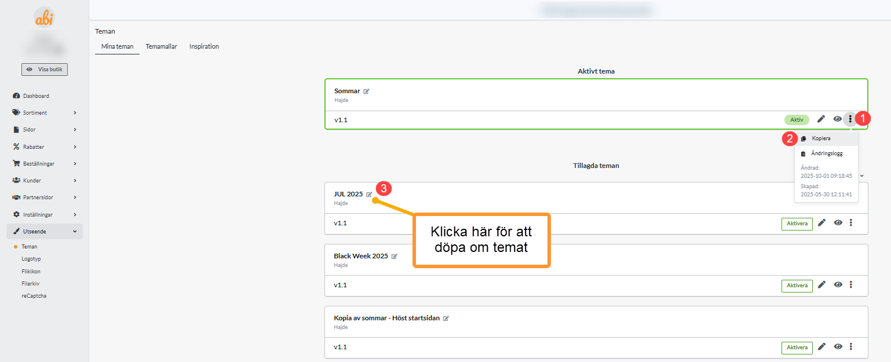Screen dimensions: 891x362
Task: Click pencil edit icon on active Sommar theme
Action: [821, 119]
